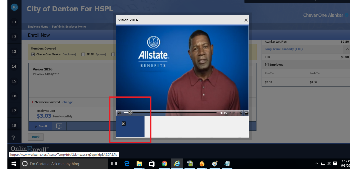Switch to Internet Explorer in taskbar

[177, 164]
